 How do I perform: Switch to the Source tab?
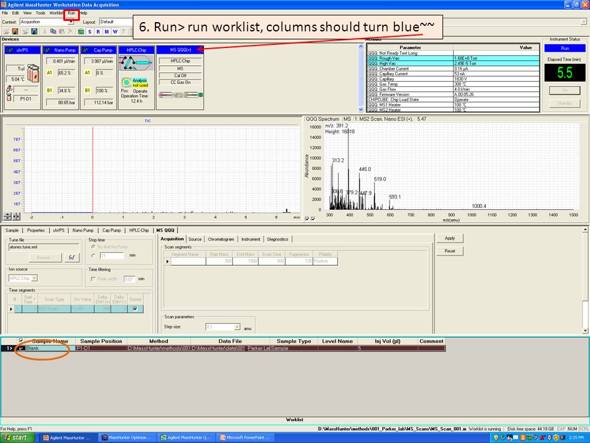point(195,239)
